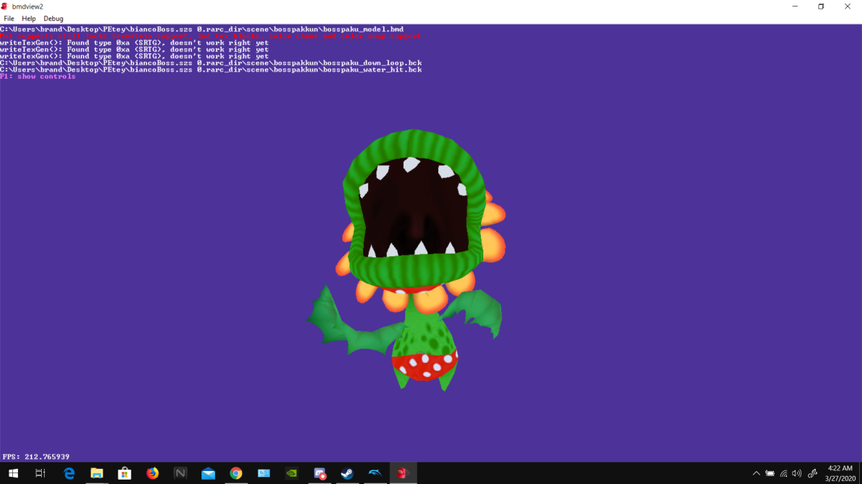Click the FPS counter readout
The width and height of the screenshot is (862, 484).
point(36,457)
